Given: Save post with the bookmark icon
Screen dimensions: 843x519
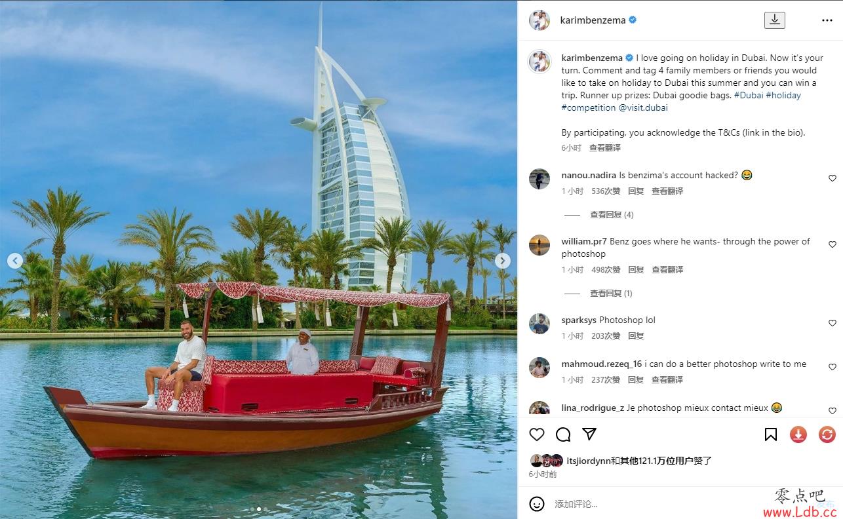Looking at the screenshot, I should coord(771,434).
